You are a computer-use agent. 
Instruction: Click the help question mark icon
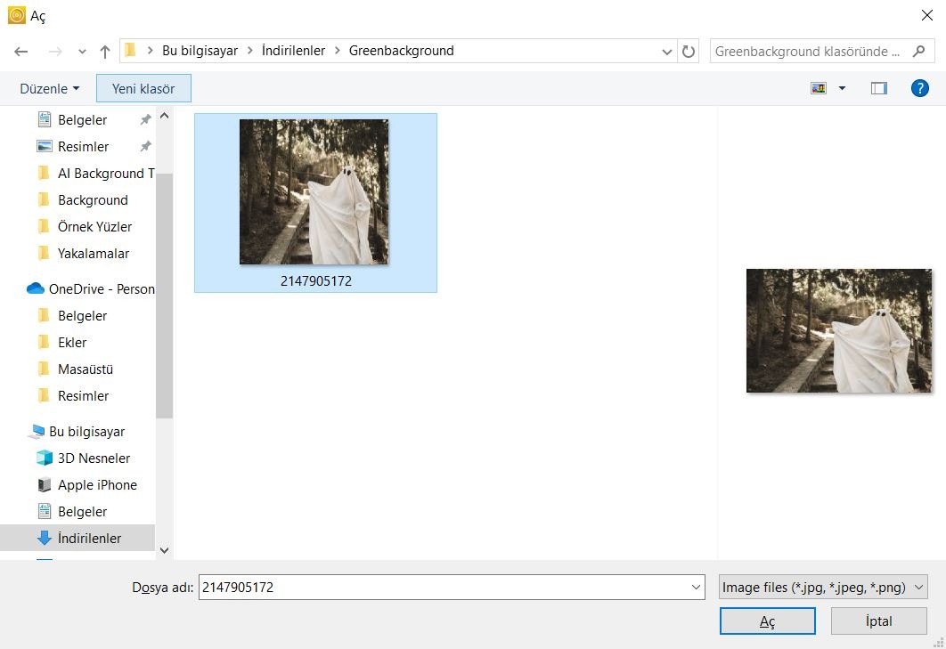click(x=919, y=88)
